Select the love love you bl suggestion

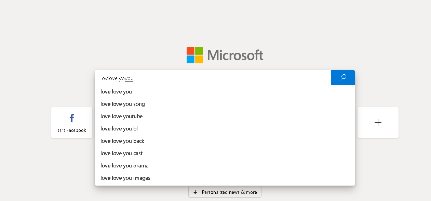119,128
